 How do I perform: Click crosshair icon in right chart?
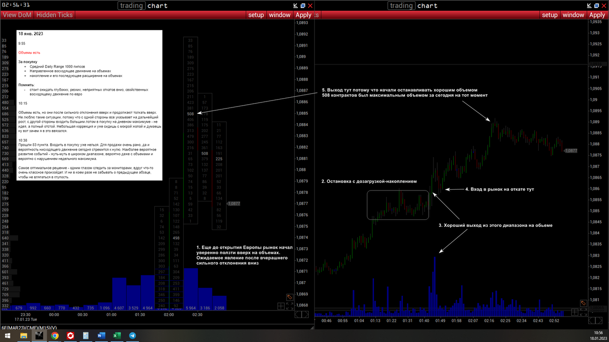(575, 312)
